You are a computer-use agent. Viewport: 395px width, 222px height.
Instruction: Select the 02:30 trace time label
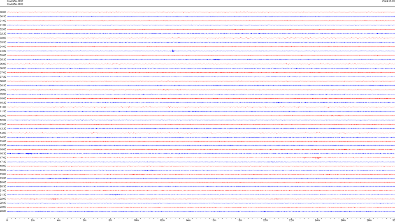[3, 34]
